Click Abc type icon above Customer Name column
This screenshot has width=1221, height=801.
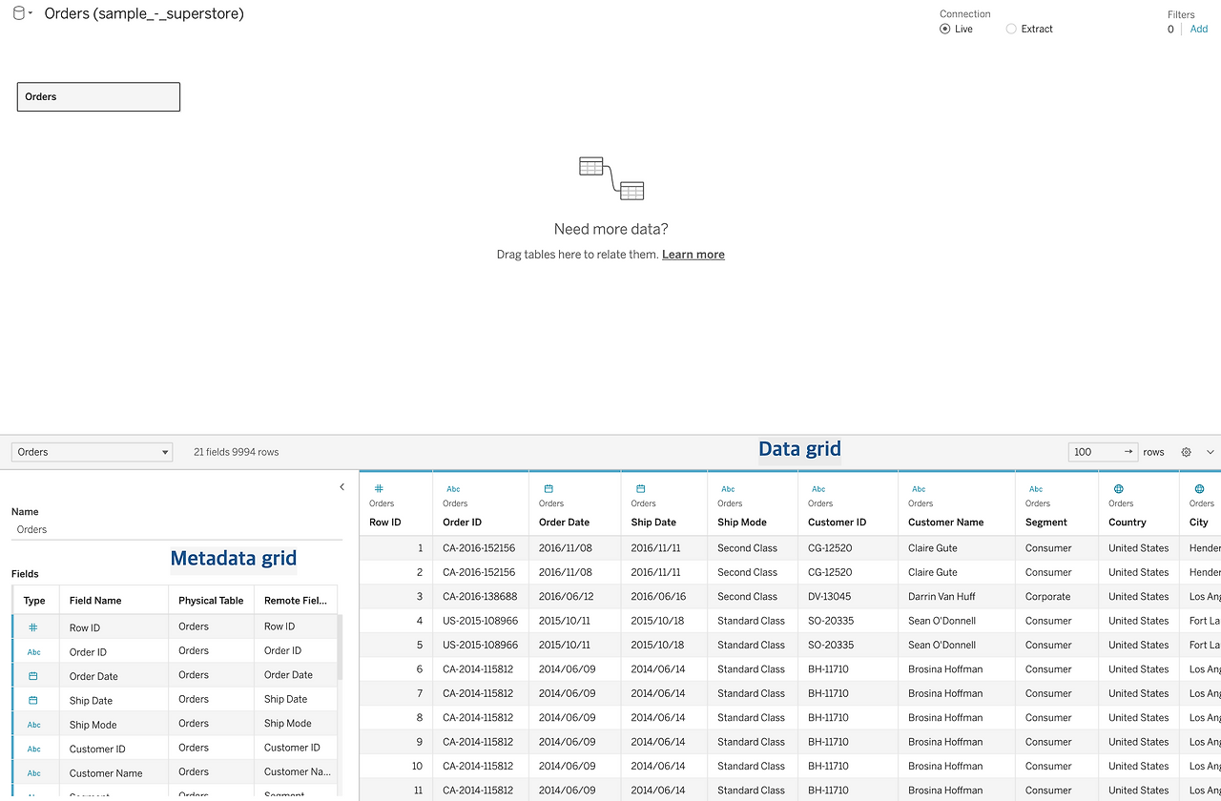tap(919, 488)
